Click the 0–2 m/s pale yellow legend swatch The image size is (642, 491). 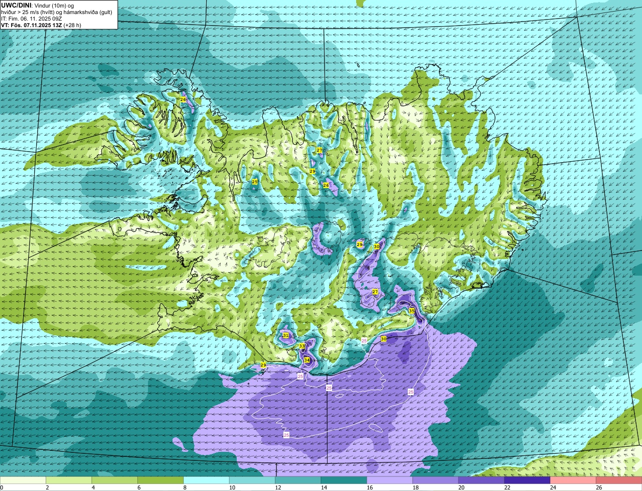point(23,480)
